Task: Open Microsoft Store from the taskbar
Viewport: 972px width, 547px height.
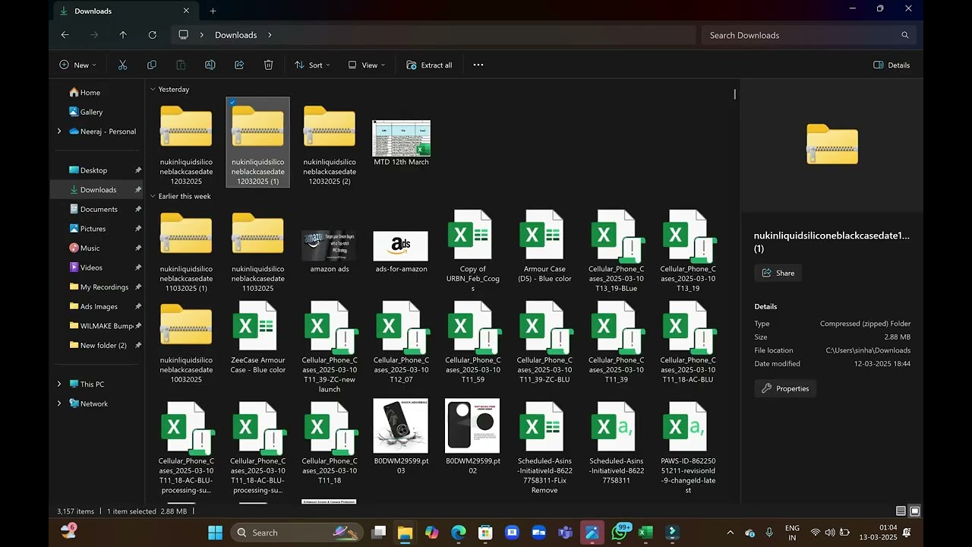Action: (485, 533)
